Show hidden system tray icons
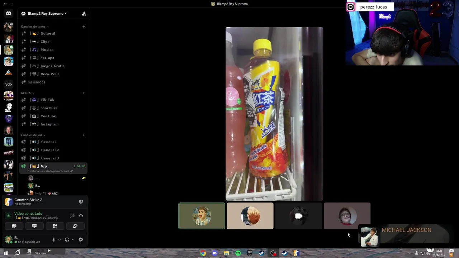 tap(411, 253)
